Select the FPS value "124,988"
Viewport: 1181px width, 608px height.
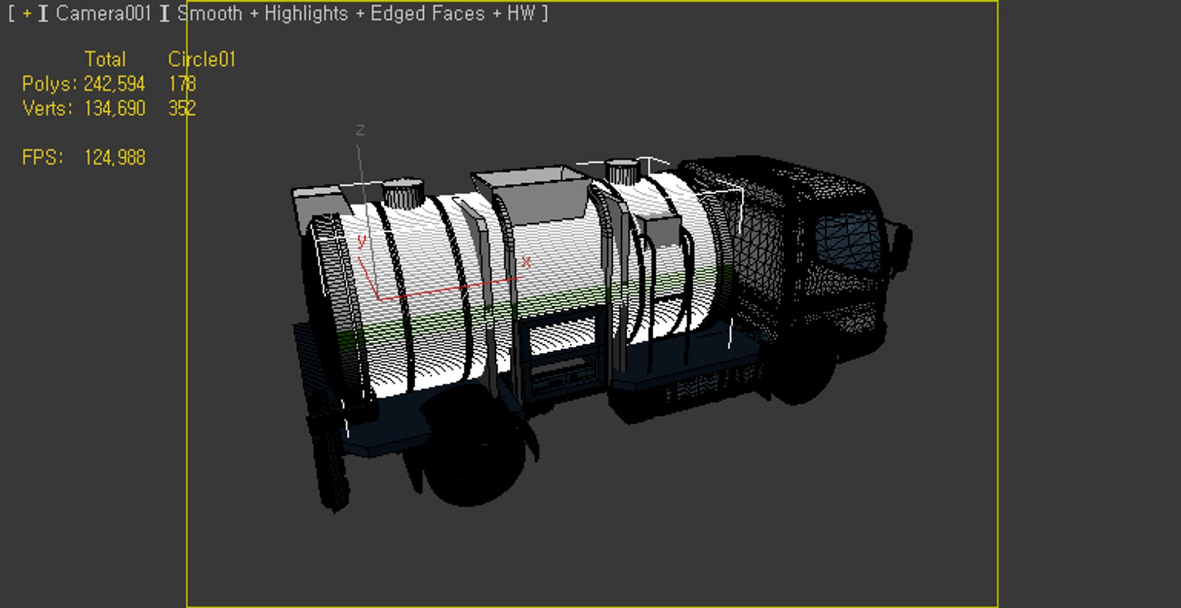pyautogui.click(x=115, y=157)
